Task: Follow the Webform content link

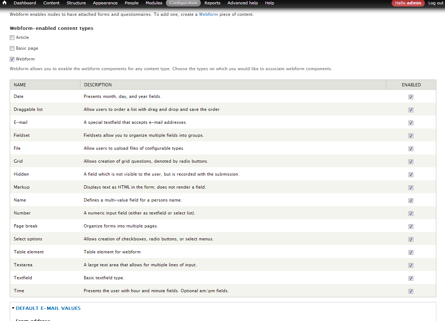Action: (208, 14)
